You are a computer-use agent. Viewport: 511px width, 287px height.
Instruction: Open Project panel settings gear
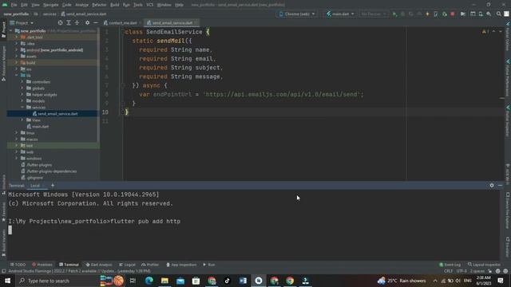coord(87,23)
